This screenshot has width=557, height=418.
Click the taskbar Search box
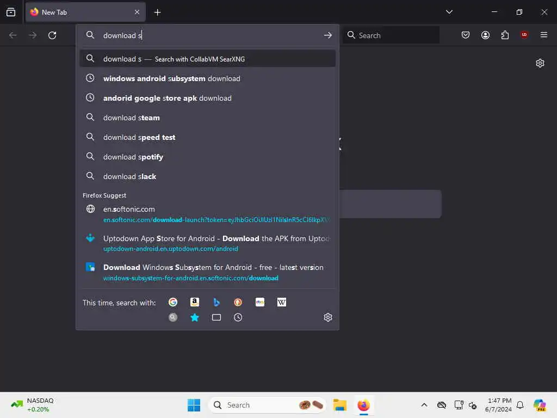point(267,405)
